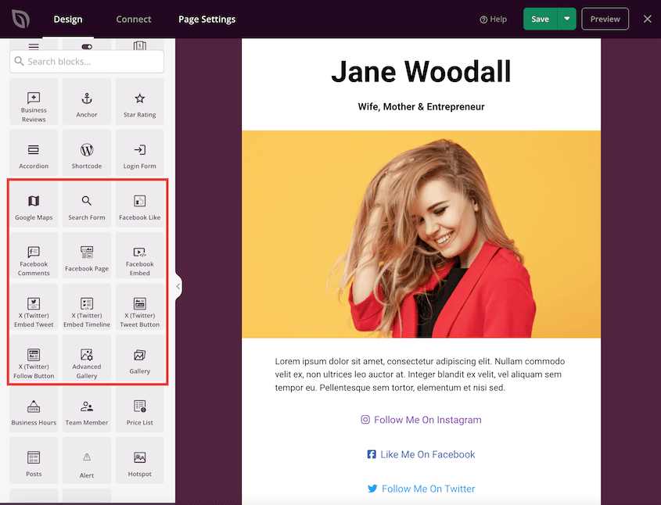Add a Business Hours block
The height and width of the screenshot is (505, 661).
34,410
